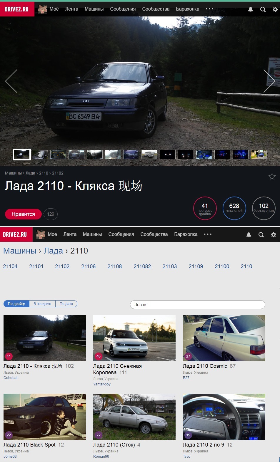Select the По драйву sorting tab
The image size is (280, 463).
(16, 304)
